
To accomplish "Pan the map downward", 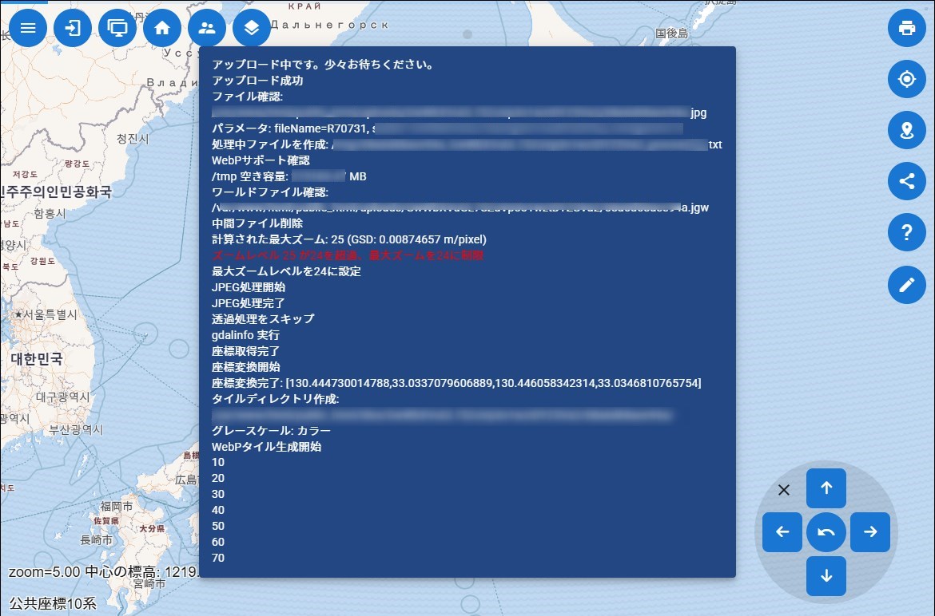I will 826,576.
